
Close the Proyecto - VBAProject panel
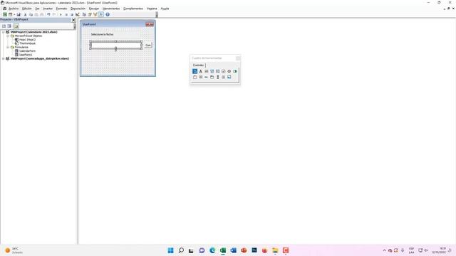pos(73,20)
